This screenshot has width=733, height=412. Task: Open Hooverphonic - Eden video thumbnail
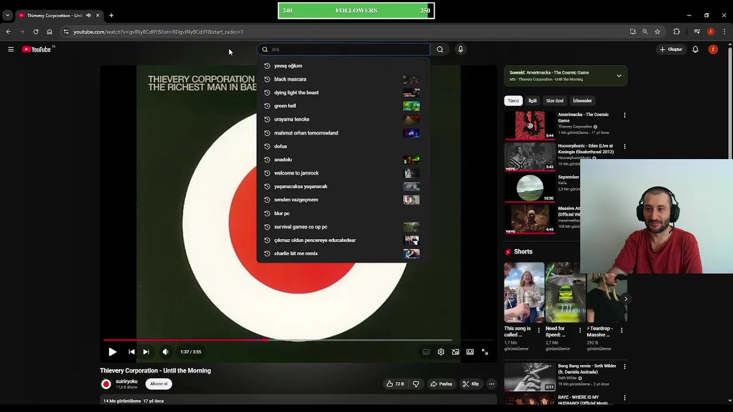point(530,157)
